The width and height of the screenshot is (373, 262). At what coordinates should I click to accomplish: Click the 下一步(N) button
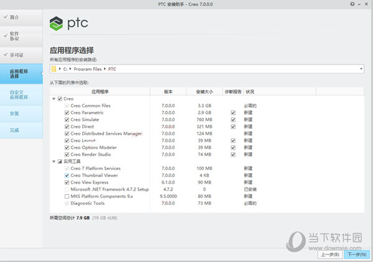point(357,255)
